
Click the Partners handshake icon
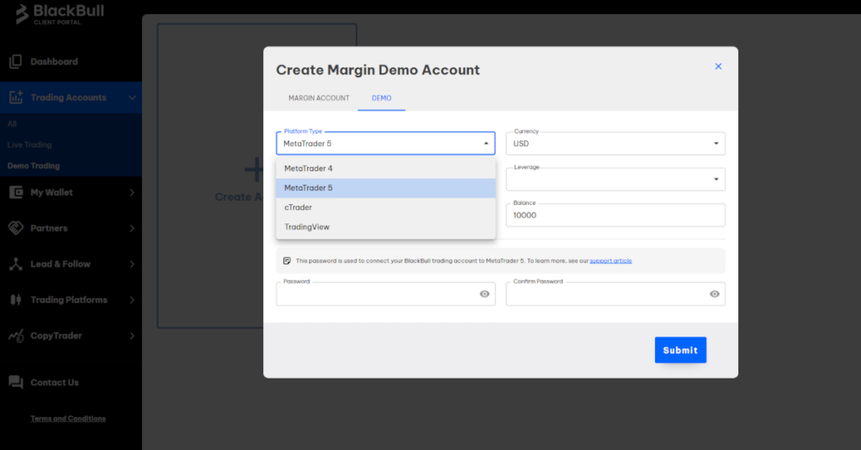16,228
